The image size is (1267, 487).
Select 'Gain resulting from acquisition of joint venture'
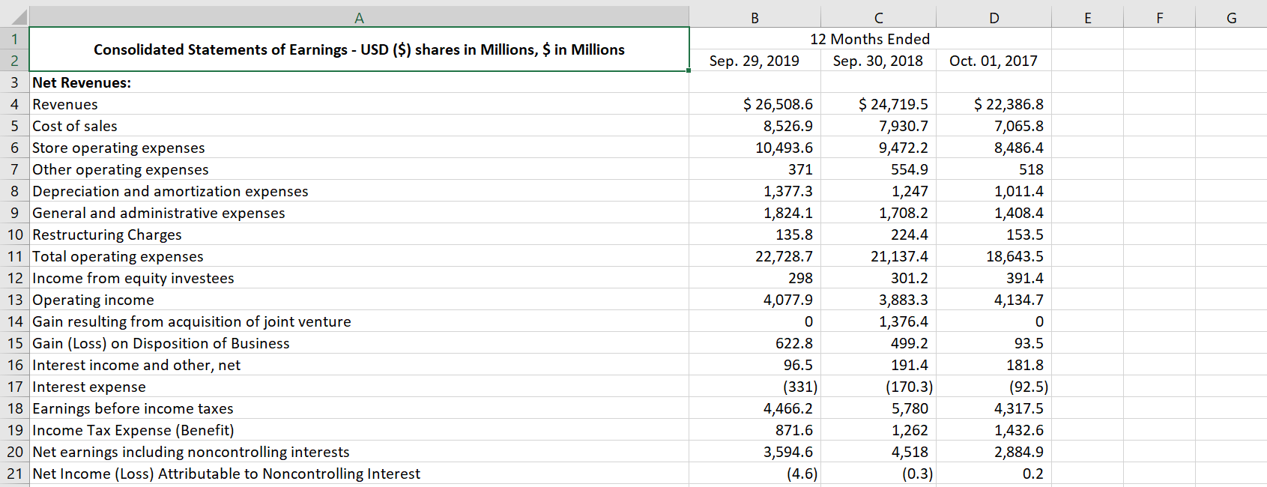coord(359,321)
